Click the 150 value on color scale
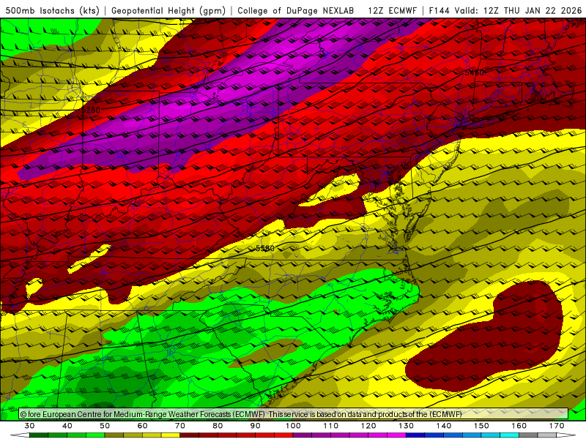The image size is (586, 439). [x=481, y=426]
